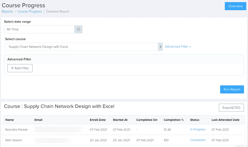Click the Status column header
Screen dimensions: 248x147
coord(195,120)
